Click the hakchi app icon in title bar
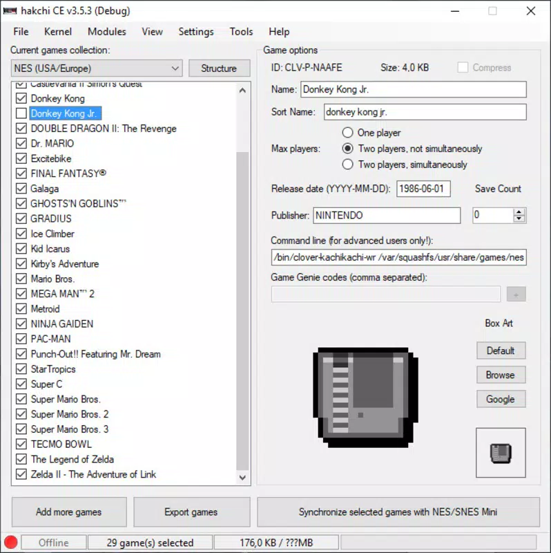The height and width of the screenshot is (553, 551). pos(10,11)
